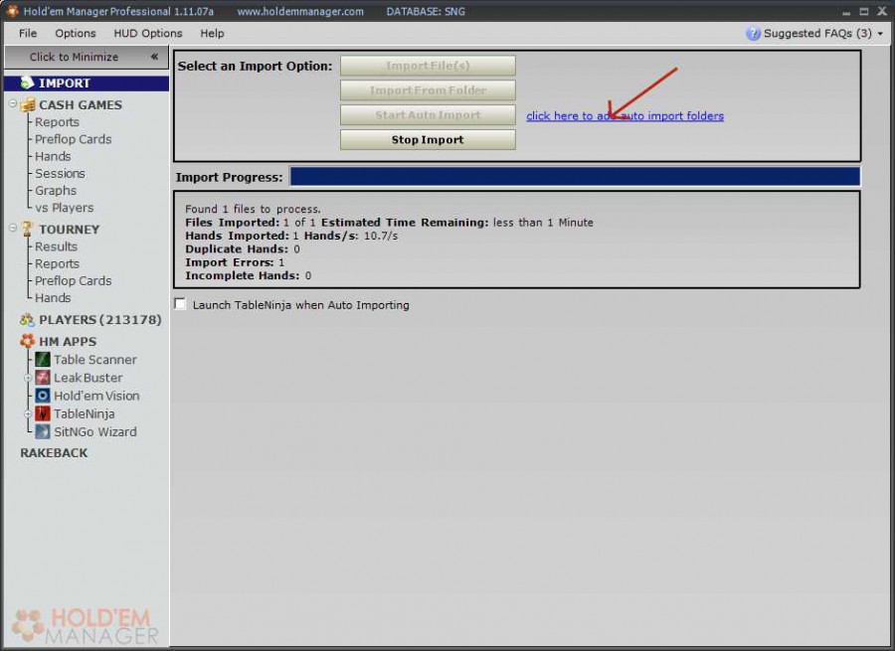The width and height of the screenshot is (895, 651).
Task: Select TOURNEY in the sidebar
Action: point(69,230)
